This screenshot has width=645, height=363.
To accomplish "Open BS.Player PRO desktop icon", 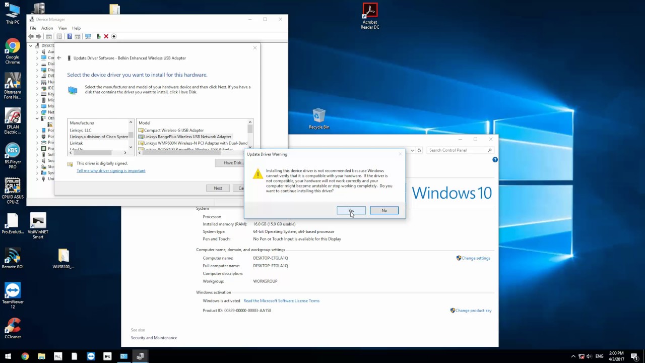I will pyautogui.click(x=13, y=156).
